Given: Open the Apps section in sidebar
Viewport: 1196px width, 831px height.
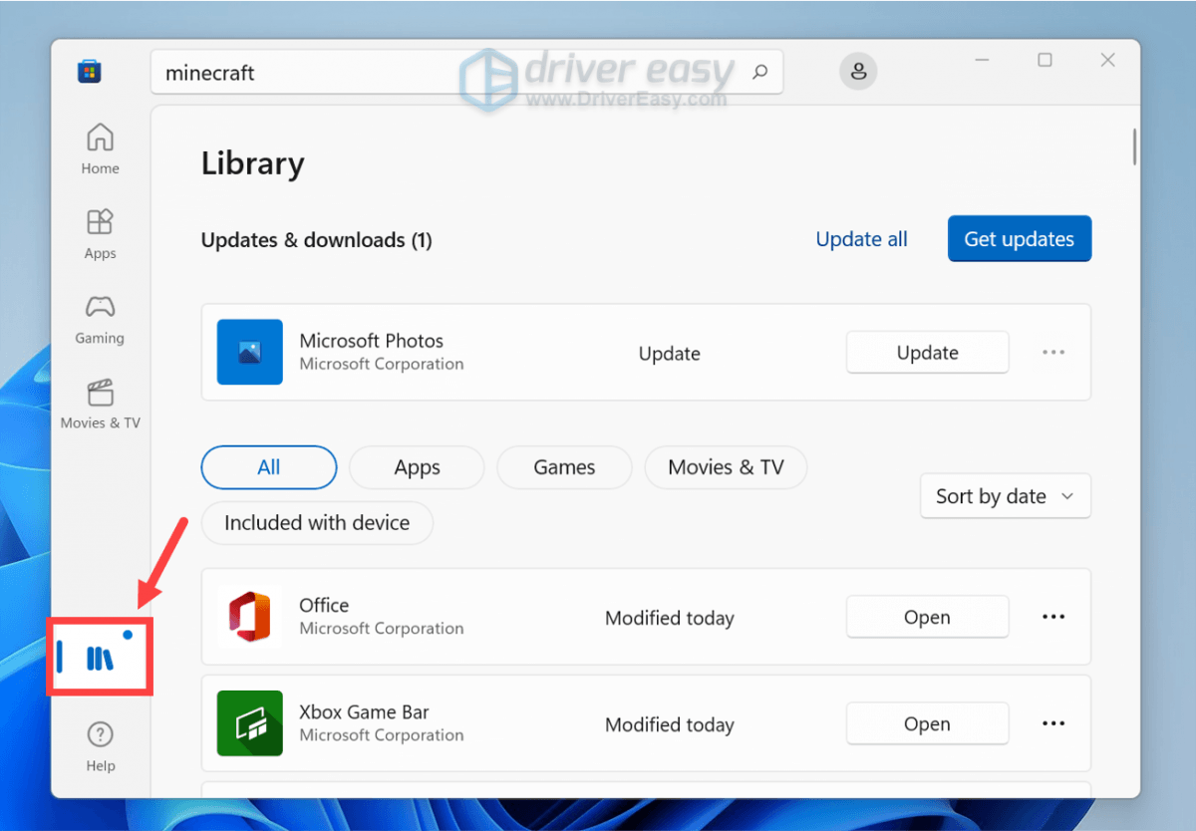Looking at the screenshot, I should click(100, 233).
